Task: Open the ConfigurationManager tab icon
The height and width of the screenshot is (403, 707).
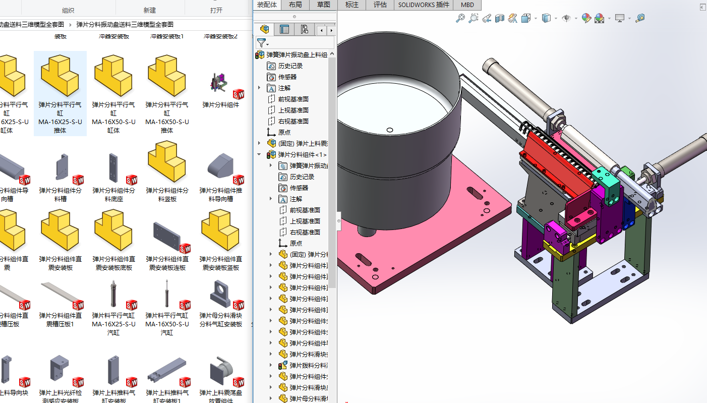Action: (x=304, y=30)
